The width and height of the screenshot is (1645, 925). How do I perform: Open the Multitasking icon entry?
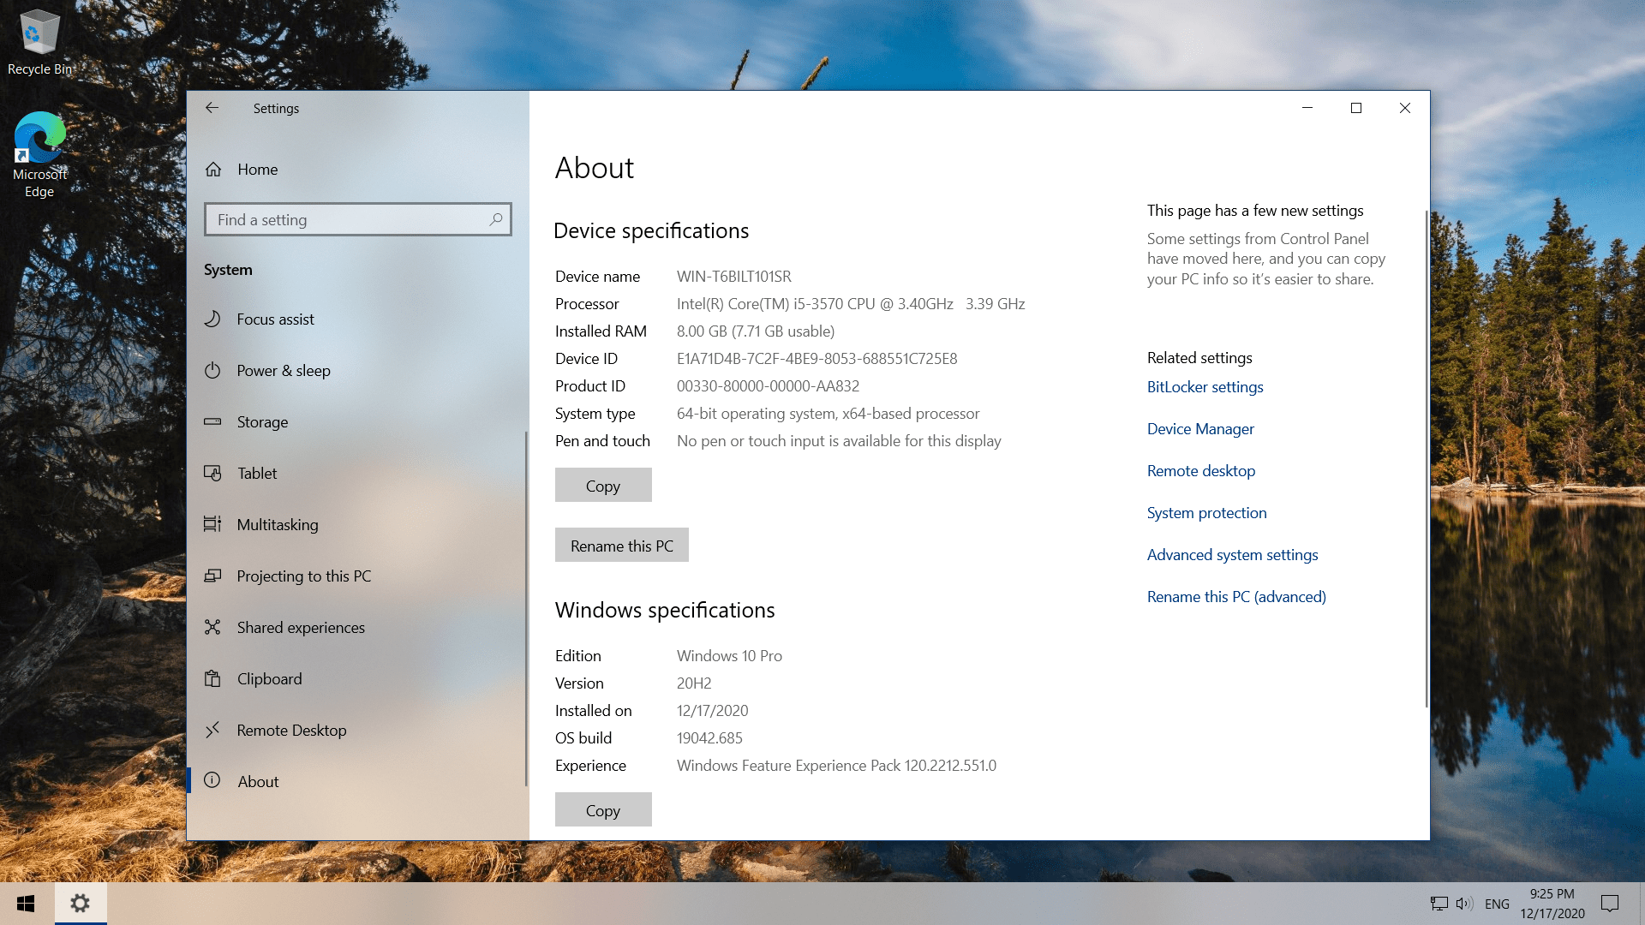point(212,524)
